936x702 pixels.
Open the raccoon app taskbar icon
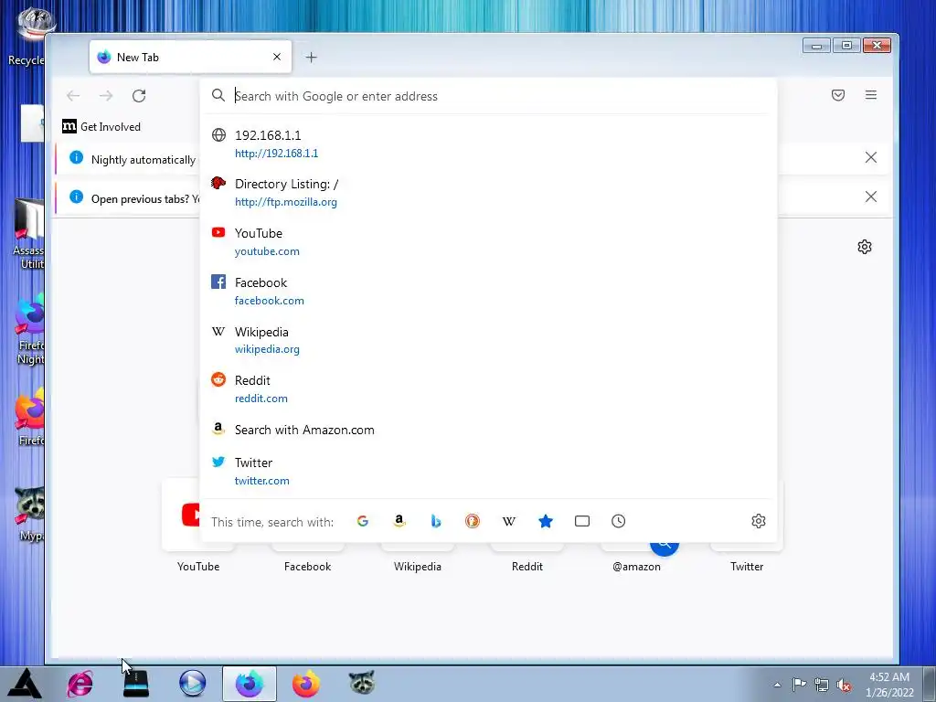click(362, 684)
